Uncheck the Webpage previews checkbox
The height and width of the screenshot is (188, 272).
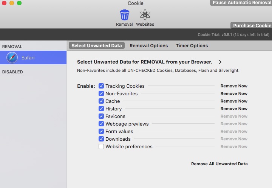point(101,124)
